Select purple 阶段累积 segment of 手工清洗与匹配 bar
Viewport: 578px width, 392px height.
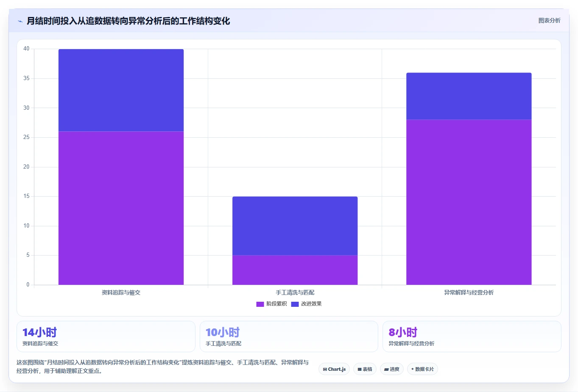[295, 270]
